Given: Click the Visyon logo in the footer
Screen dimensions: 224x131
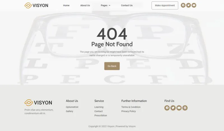Looking at the screenshot, I should point(38,103).
